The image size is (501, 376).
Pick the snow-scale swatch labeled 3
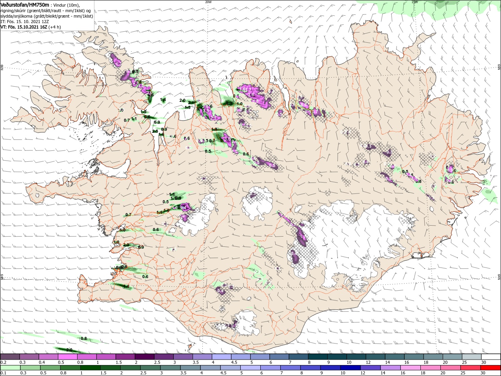point(183,357)
